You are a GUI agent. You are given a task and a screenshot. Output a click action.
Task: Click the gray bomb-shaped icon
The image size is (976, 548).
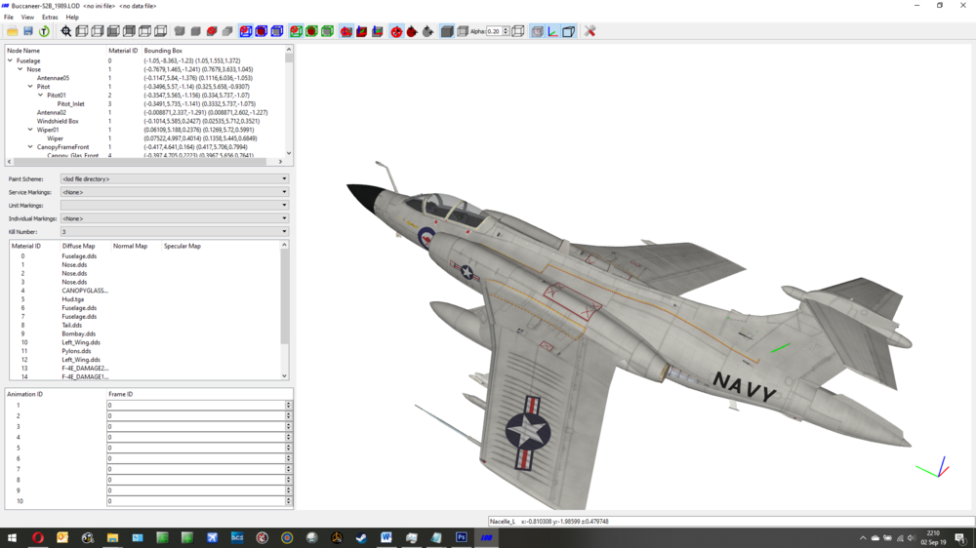point(427,31)
